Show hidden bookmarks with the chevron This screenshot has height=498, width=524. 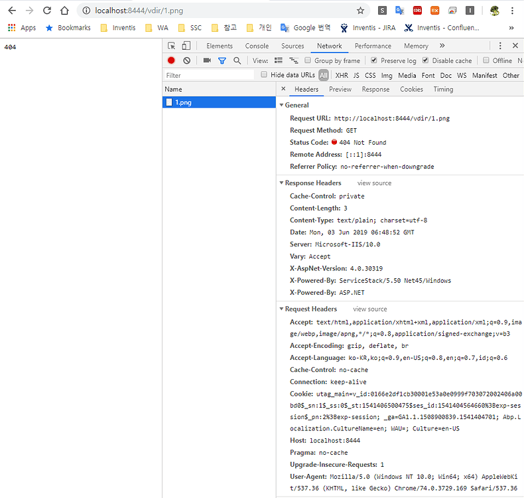click(511, 28)
